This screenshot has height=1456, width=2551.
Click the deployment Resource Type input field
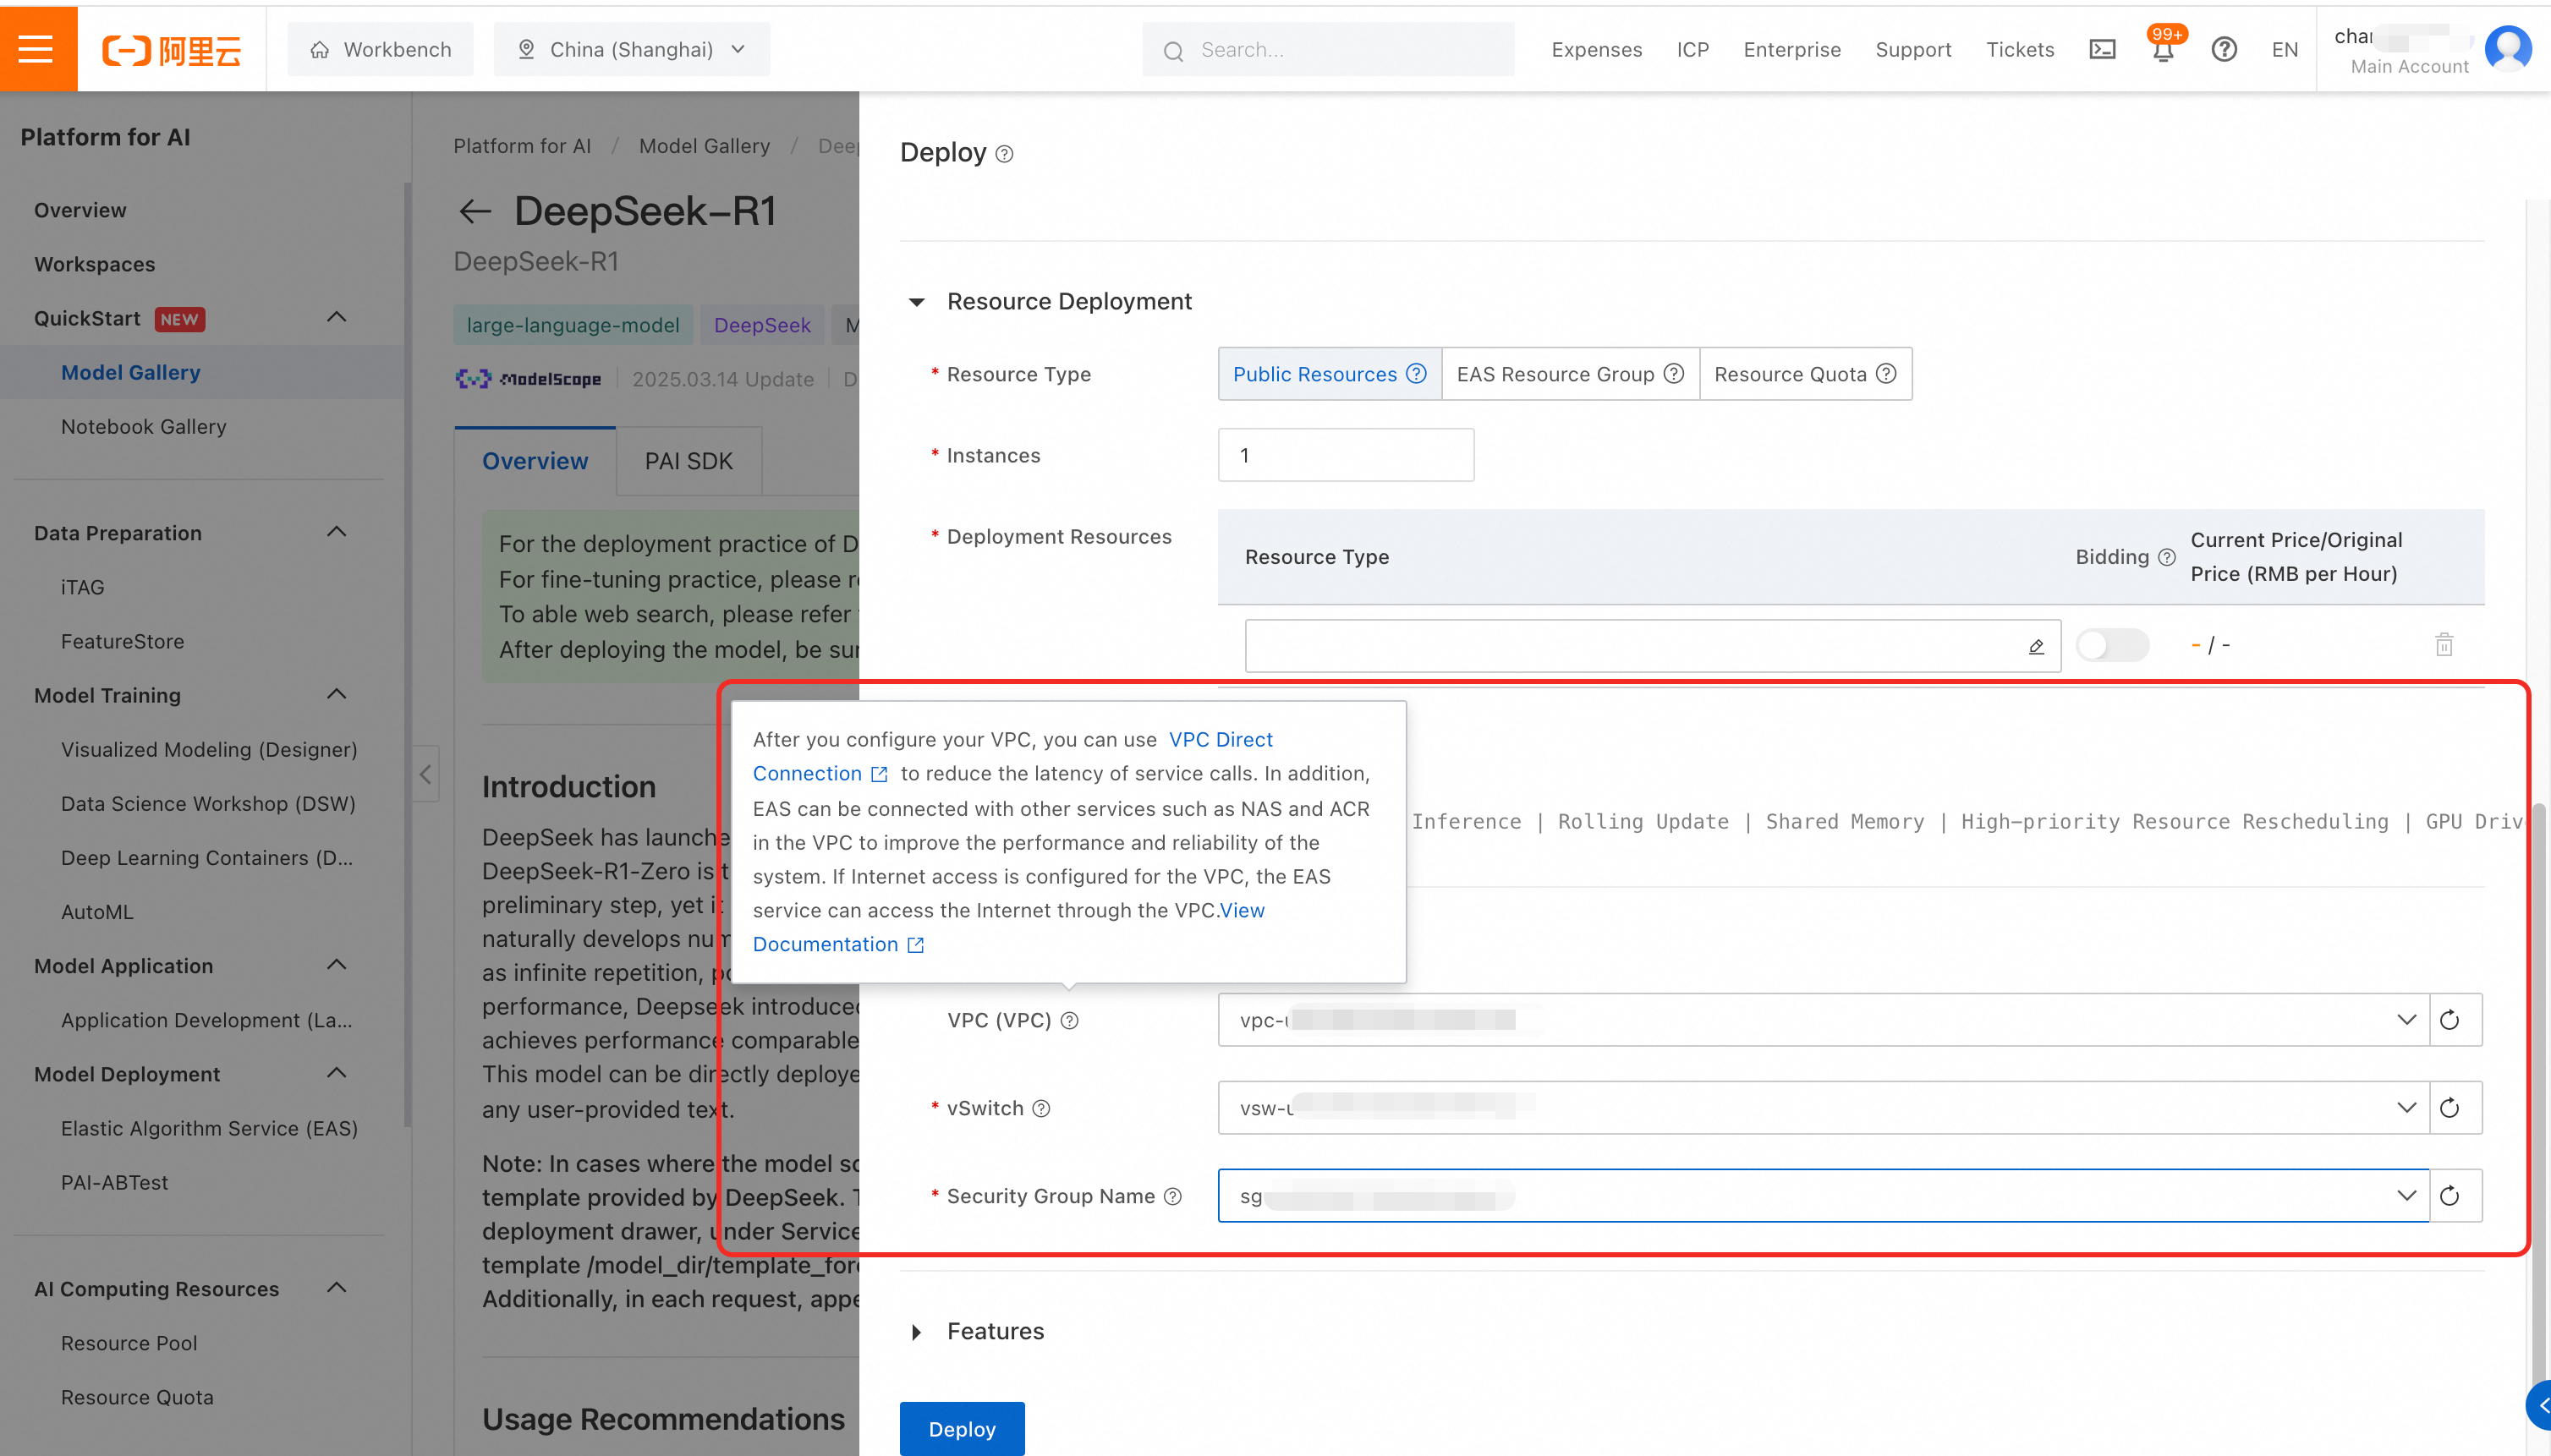click(x=1653, y=646)
